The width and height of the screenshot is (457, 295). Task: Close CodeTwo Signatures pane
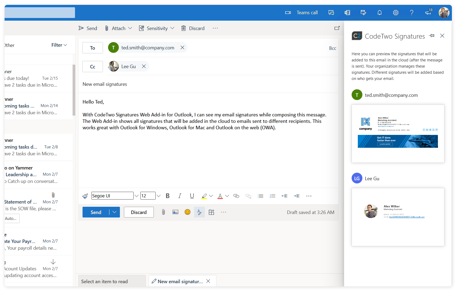coord(442,36)
